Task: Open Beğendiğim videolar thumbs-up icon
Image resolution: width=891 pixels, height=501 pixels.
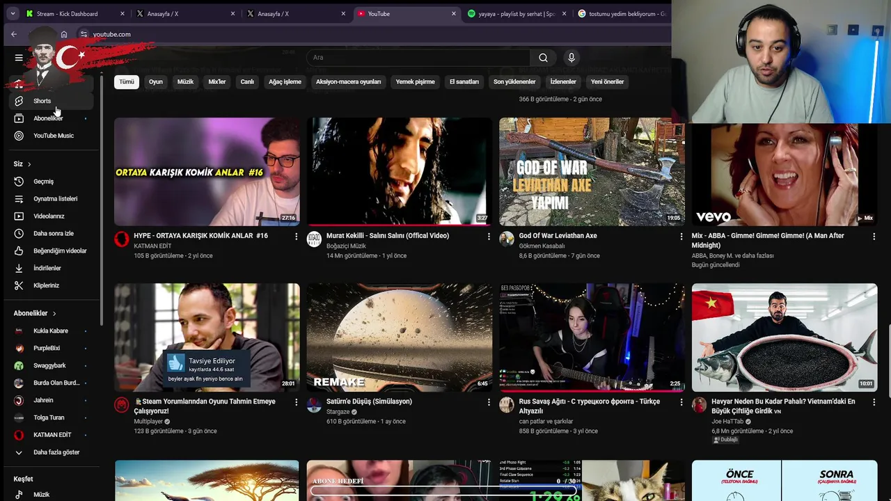Action: (19, 250)
